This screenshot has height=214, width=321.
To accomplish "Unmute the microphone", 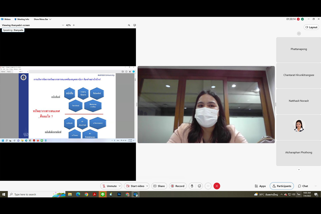I will pos(109,186).
